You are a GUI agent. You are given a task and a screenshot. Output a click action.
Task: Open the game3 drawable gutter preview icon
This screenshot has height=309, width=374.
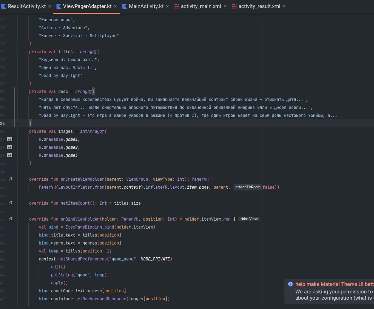point(10,155)
